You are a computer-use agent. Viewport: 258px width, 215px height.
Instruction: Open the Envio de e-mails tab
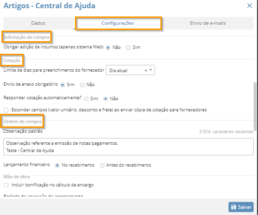point(208,23)
